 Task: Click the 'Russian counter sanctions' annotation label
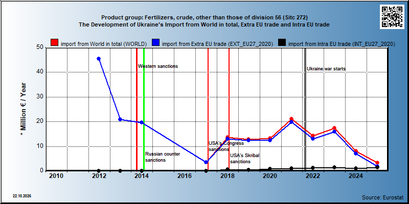(163, 157)
